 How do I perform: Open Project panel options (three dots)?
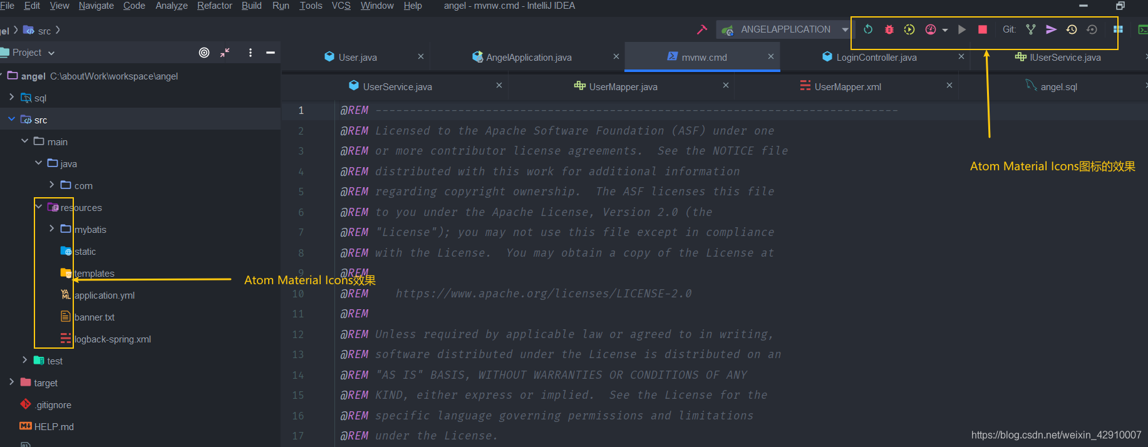[x=251, y=53]
